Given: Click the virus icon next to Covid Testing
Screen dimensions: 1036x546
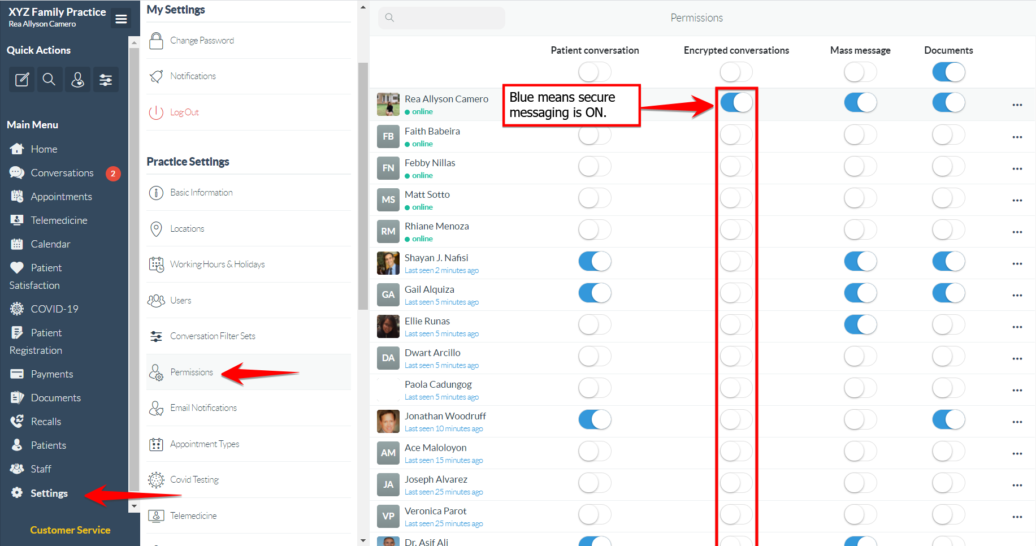Looking at the screenshot, I should [156, 479].
